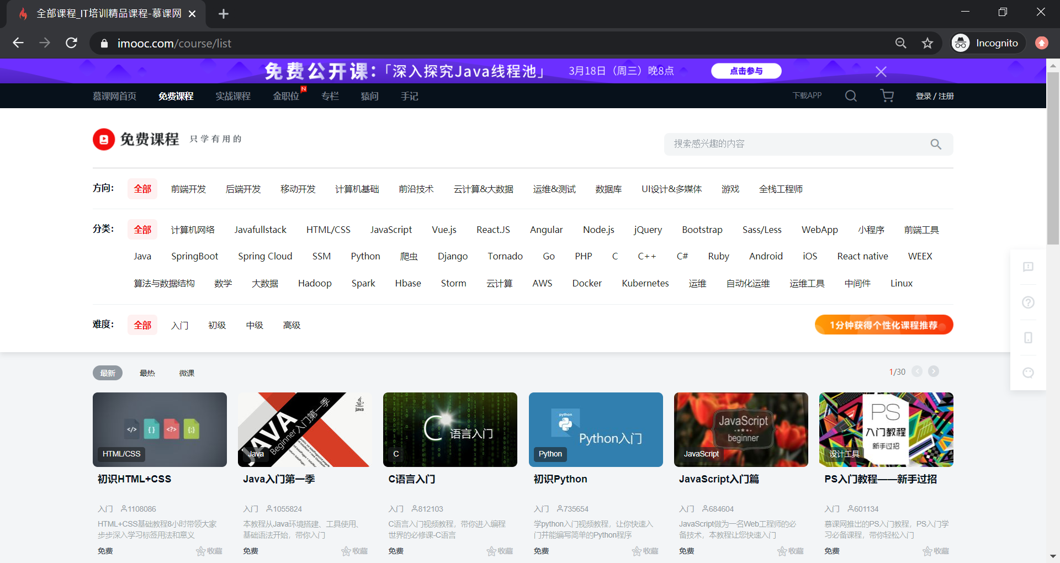Close the imooc browser tab

(x=192, y=14)
